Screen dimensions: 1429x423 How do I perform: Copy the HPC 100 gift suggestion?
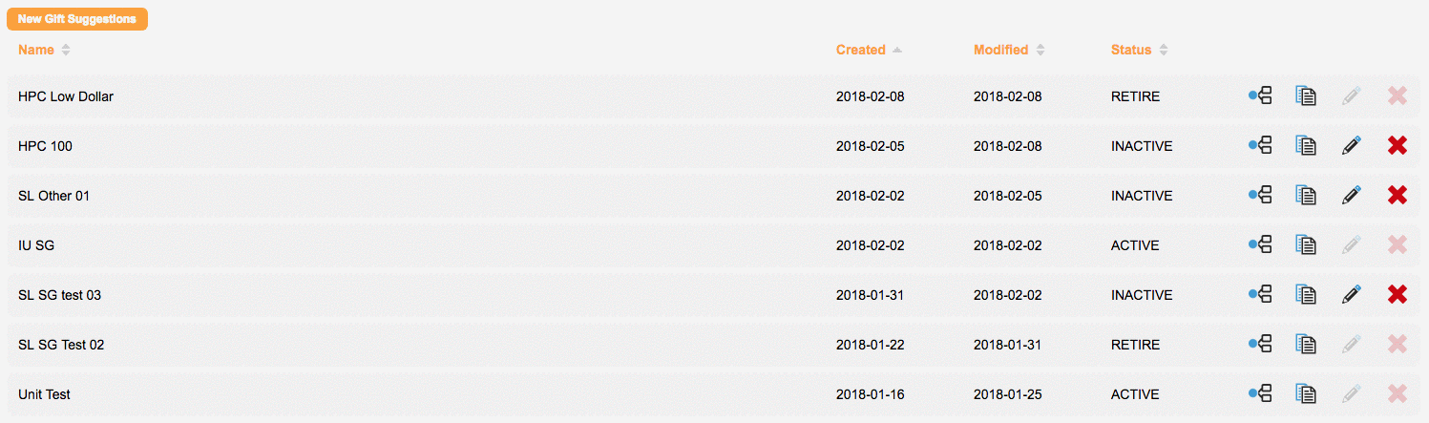1306,145
